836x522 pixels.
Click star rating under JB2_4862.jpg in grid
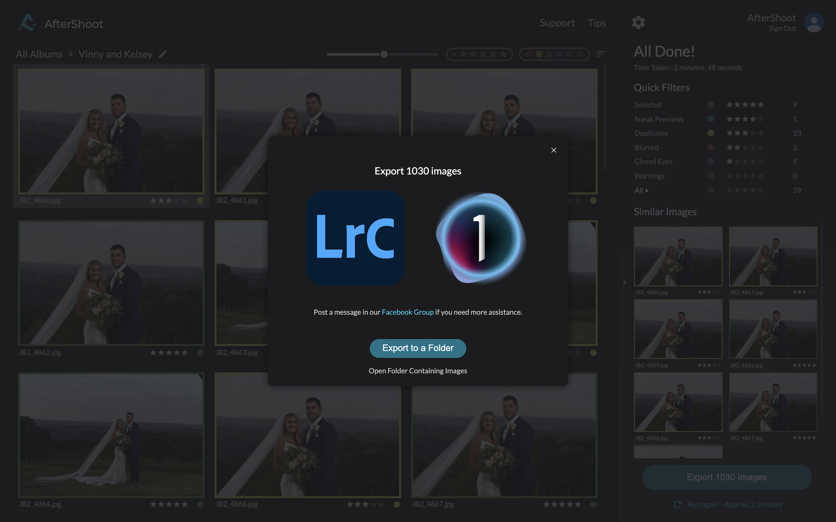coord(169,353)
